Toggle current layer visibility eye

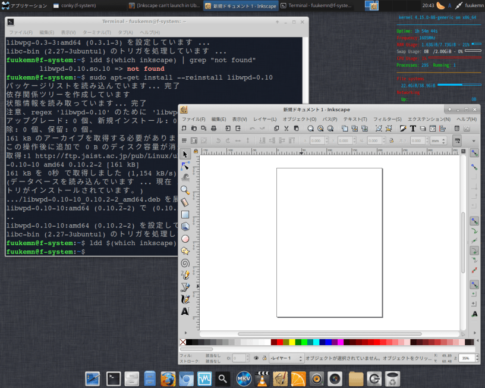pos(256,358)
